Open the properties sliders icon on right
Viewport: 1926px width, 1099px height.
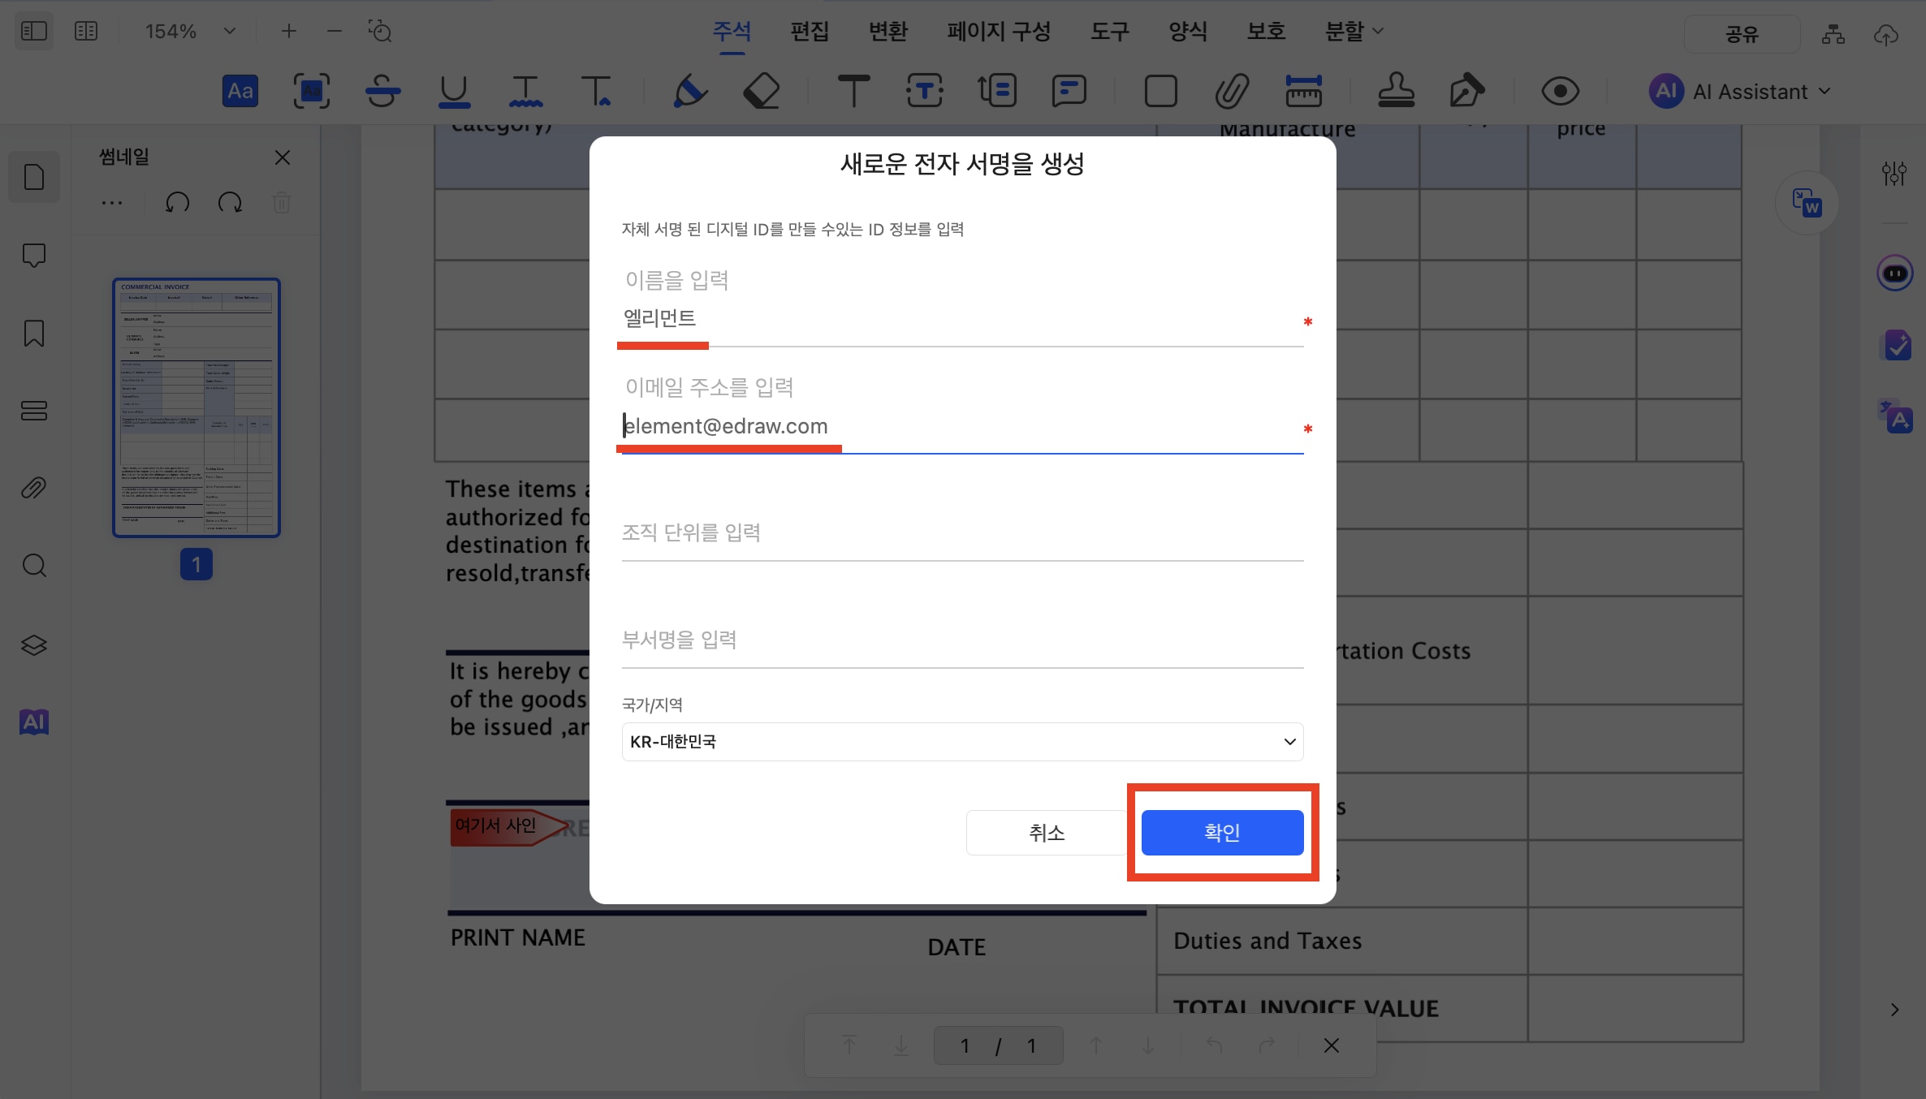tap(1894, 173)
